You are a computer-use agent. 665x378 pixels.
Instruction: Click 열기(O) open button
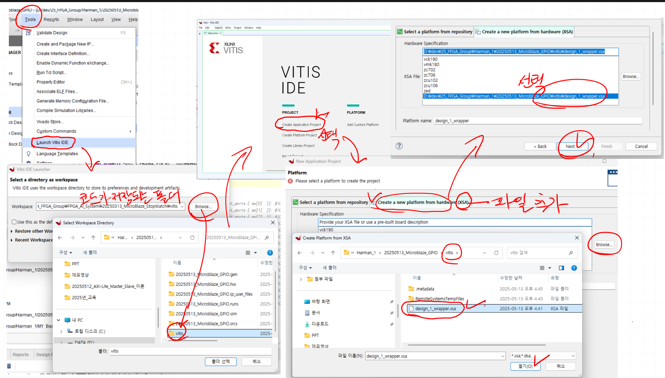[525, 366]
